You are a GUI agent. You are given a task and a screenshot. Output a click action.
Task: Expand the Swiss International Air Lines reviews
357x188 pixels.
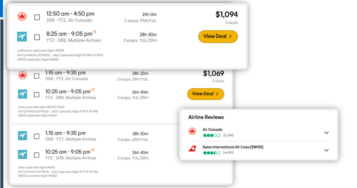326,150
